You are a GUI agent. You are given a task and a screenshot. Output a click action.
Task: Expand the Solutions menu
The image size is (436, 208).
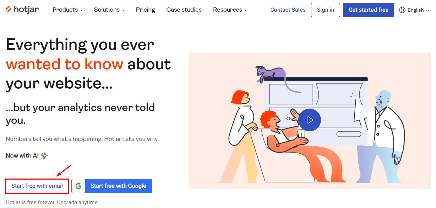[109, 10]
